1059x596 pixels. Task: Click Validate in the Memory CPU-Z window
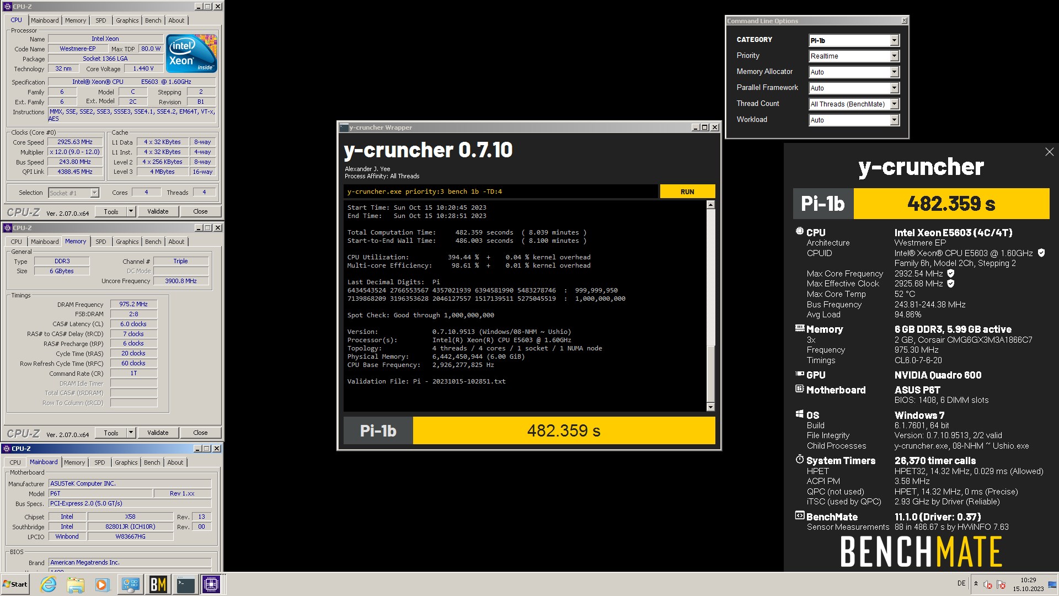pyautogui.click(x=158, y=433)
